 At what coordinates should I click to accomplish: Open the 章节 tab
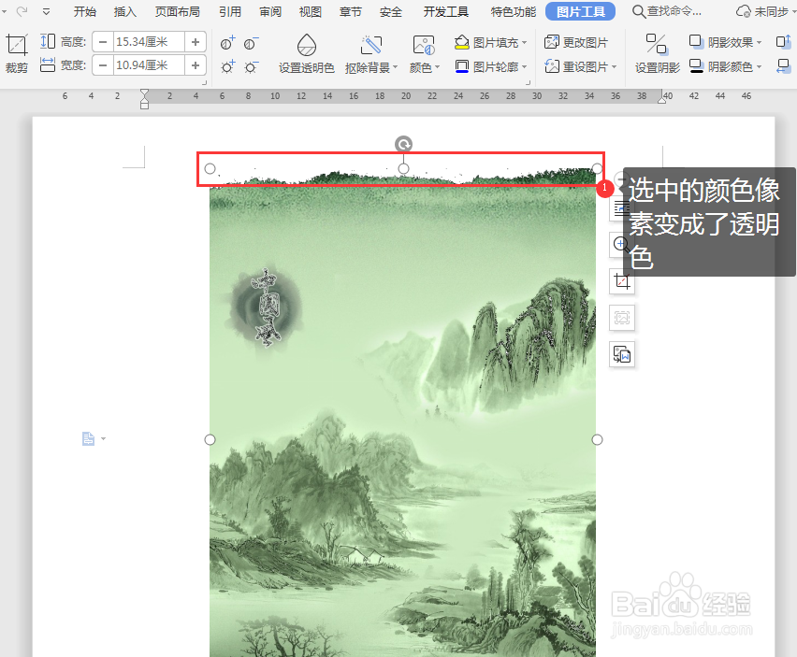pyautogui.click(x=351, y=11)
